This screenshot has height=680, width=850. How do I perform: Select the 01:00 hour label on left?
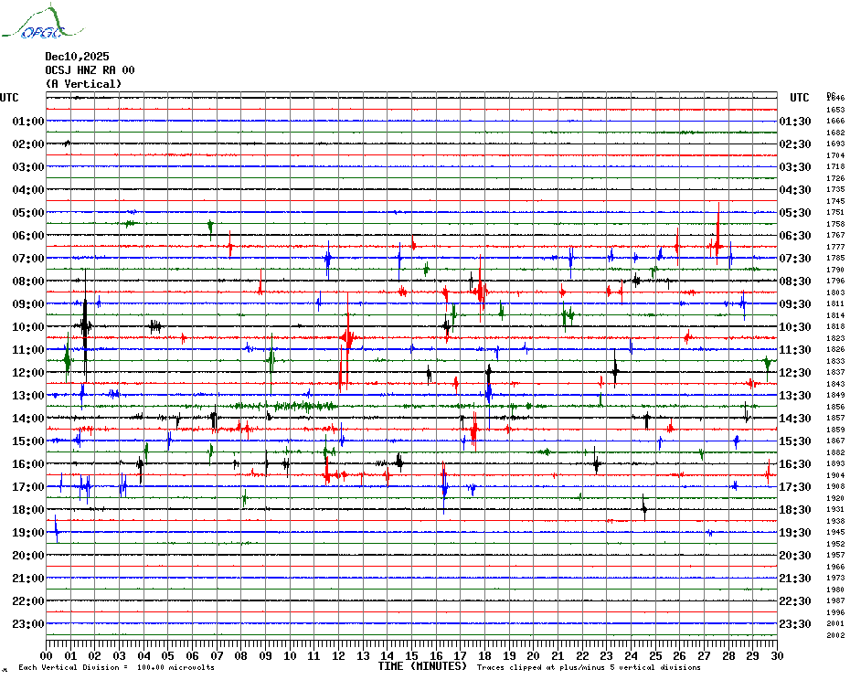point(28,122)
